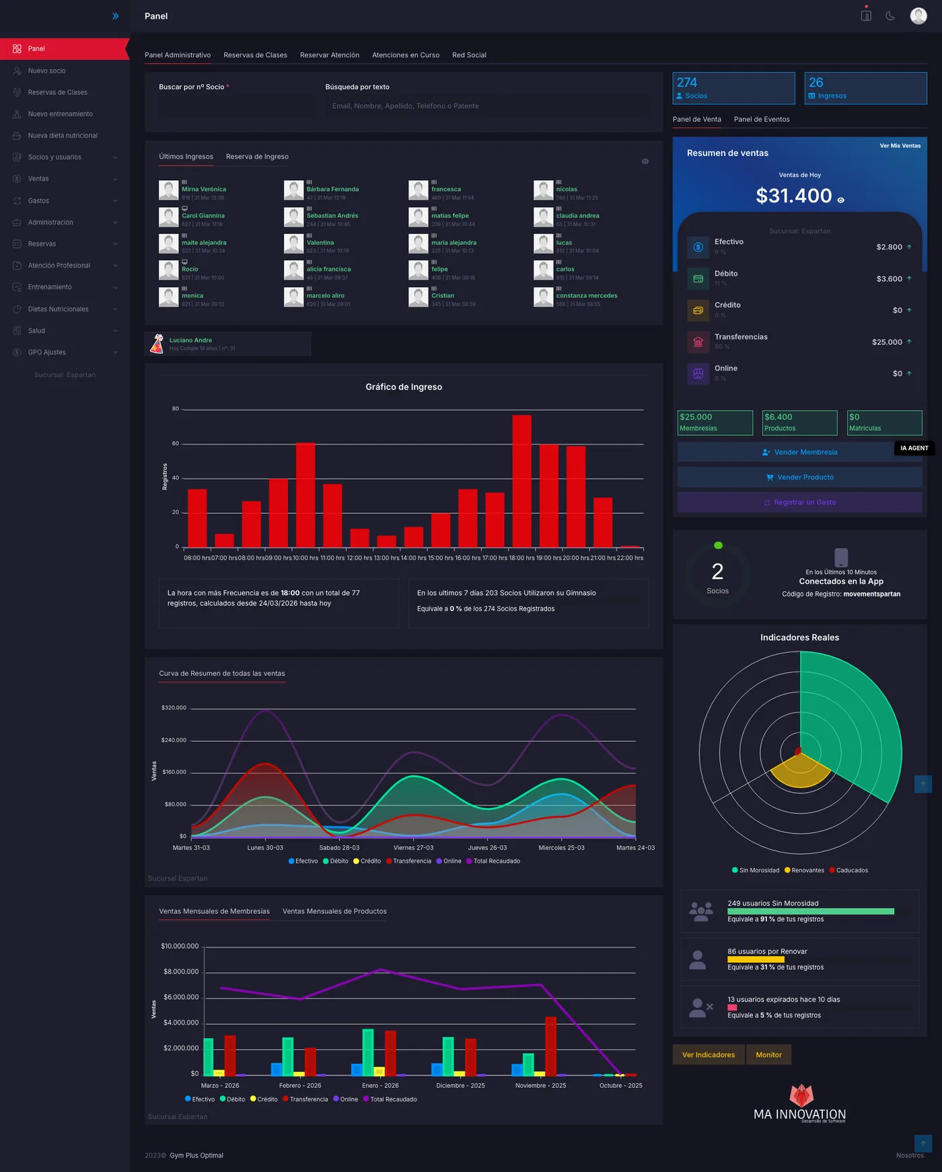Click Vender Producto button
Viewport: 942px width, 1172px height.
[799, 477]
